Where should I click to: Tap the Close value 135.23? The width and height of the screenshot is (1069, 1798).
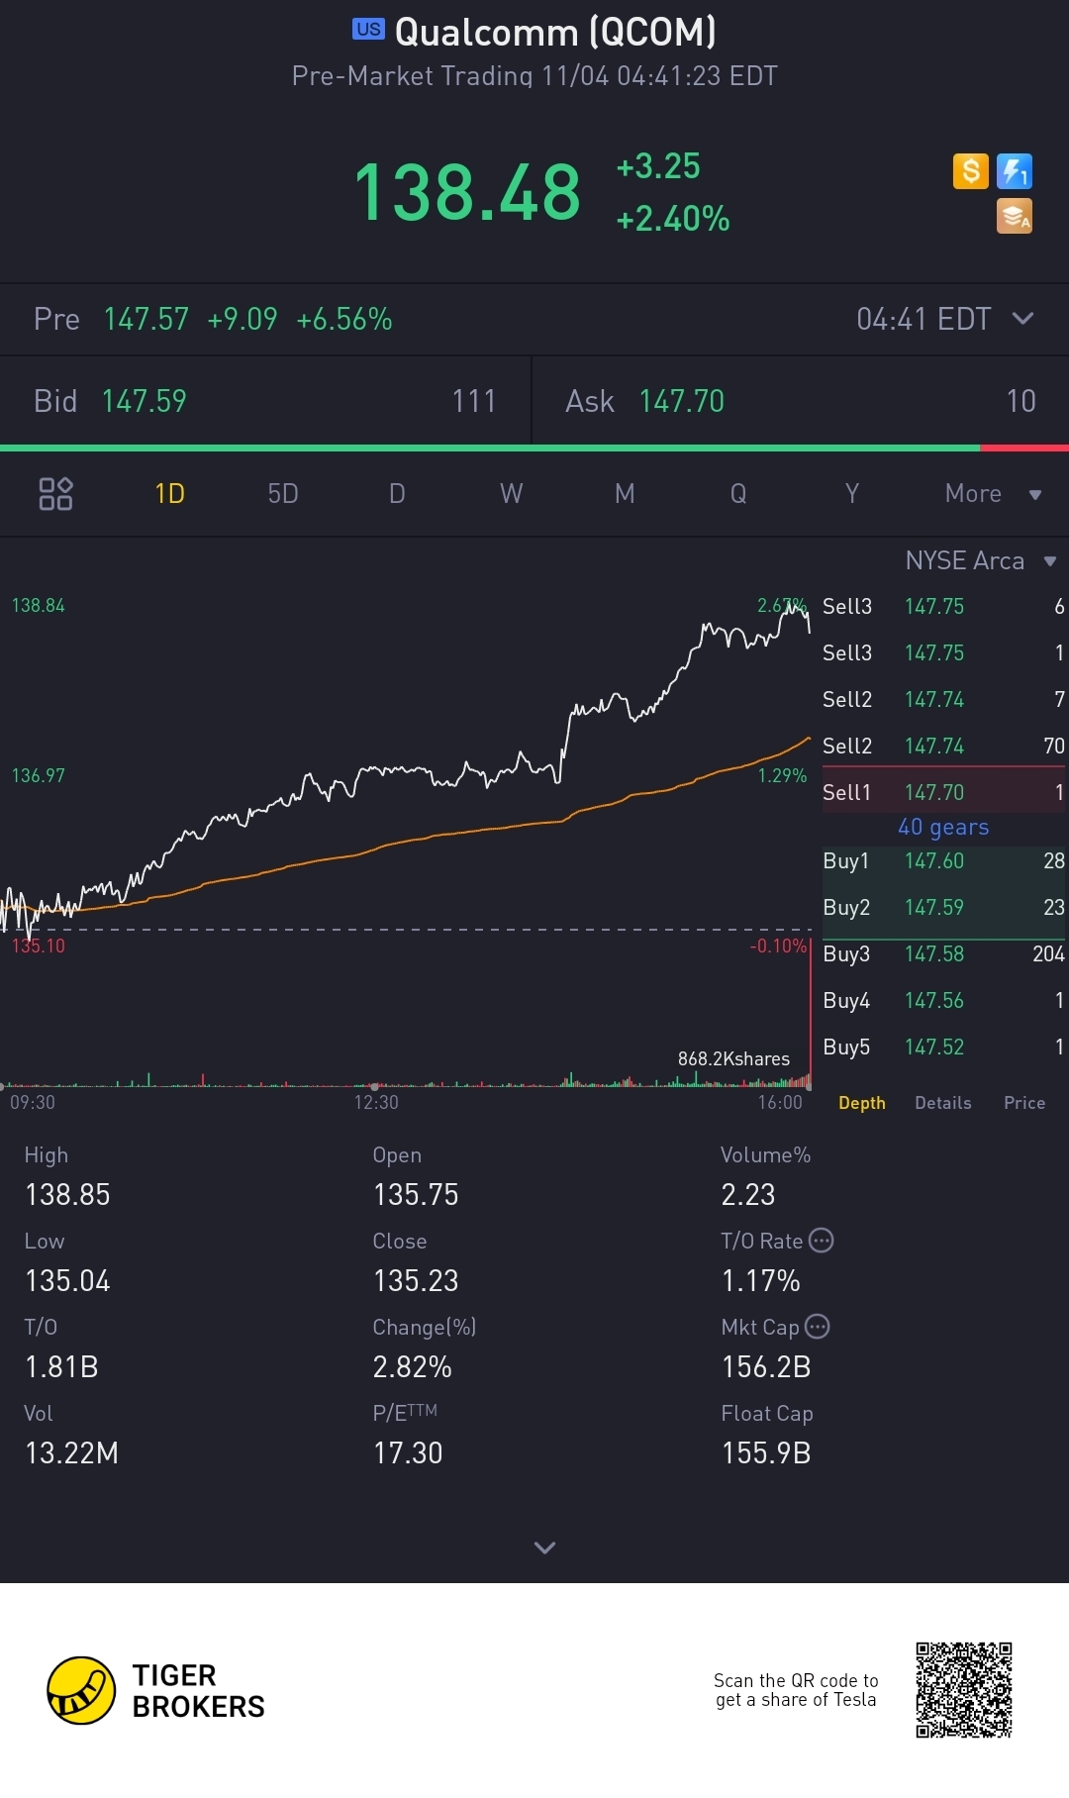[x=416, y=1280]
